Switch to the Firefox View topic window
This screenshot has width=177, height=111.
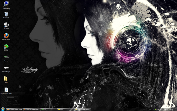[32, 110]
